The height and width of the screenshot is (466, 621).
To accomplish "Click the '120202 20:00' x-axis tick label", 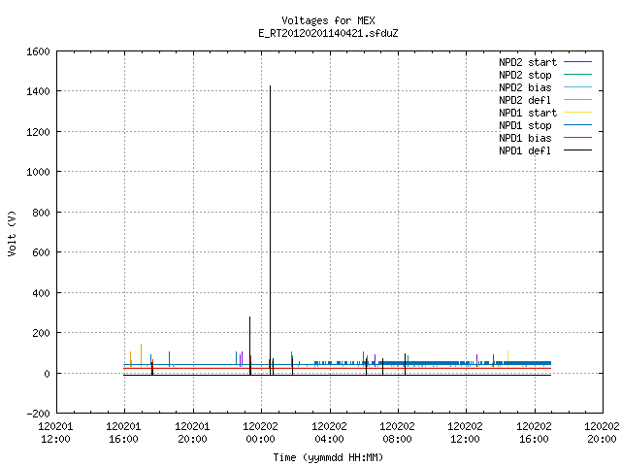I will click(x=602, y=433).
